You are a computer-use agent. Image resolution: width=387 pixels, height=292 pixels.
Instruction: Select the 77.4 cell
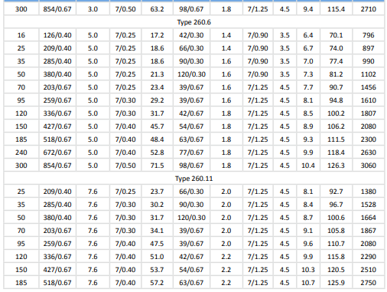tap(336, 61)
